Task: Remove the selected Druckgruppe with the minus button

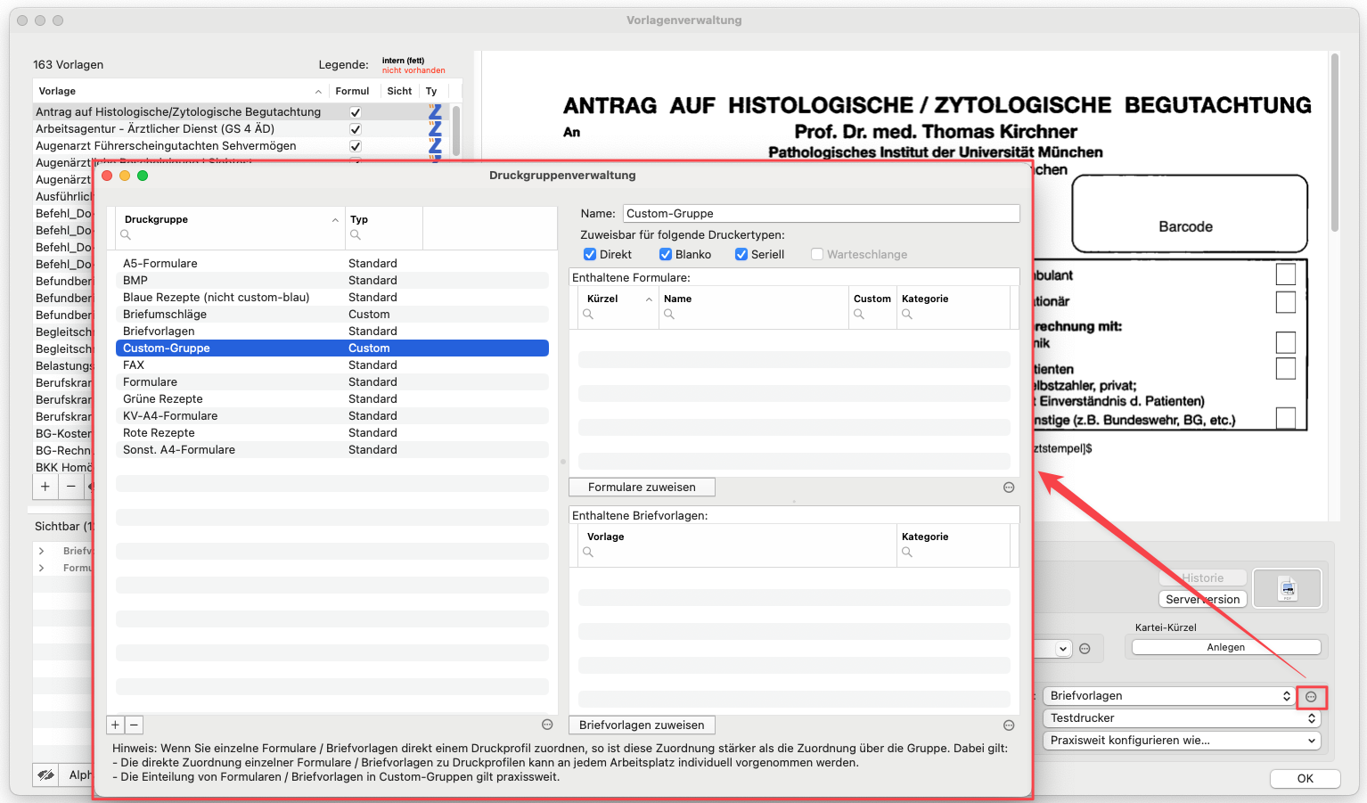Action: tap(134, 725)
